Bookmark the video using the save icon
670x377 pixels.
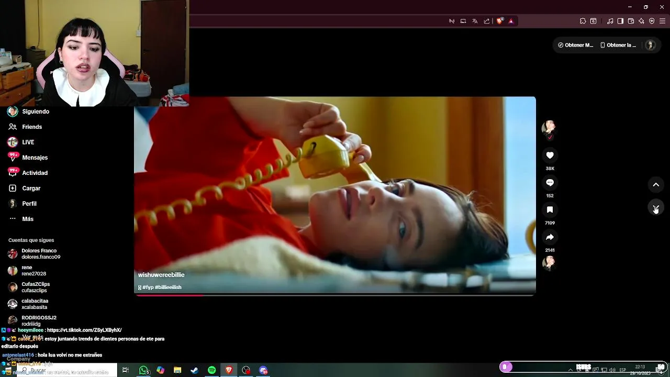coord(550,209)
